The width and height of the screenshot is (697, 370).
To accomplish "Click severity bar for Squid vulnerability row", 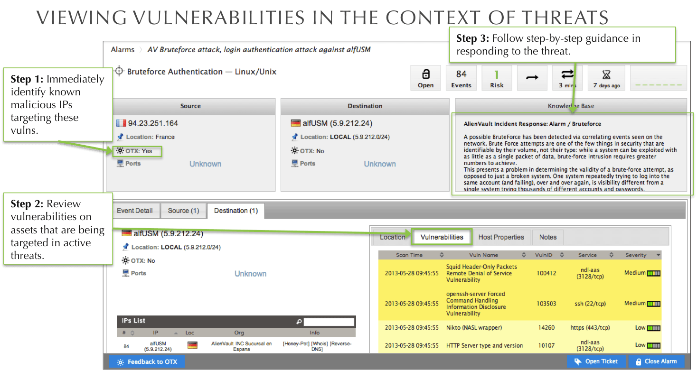I will coord(654,273).
